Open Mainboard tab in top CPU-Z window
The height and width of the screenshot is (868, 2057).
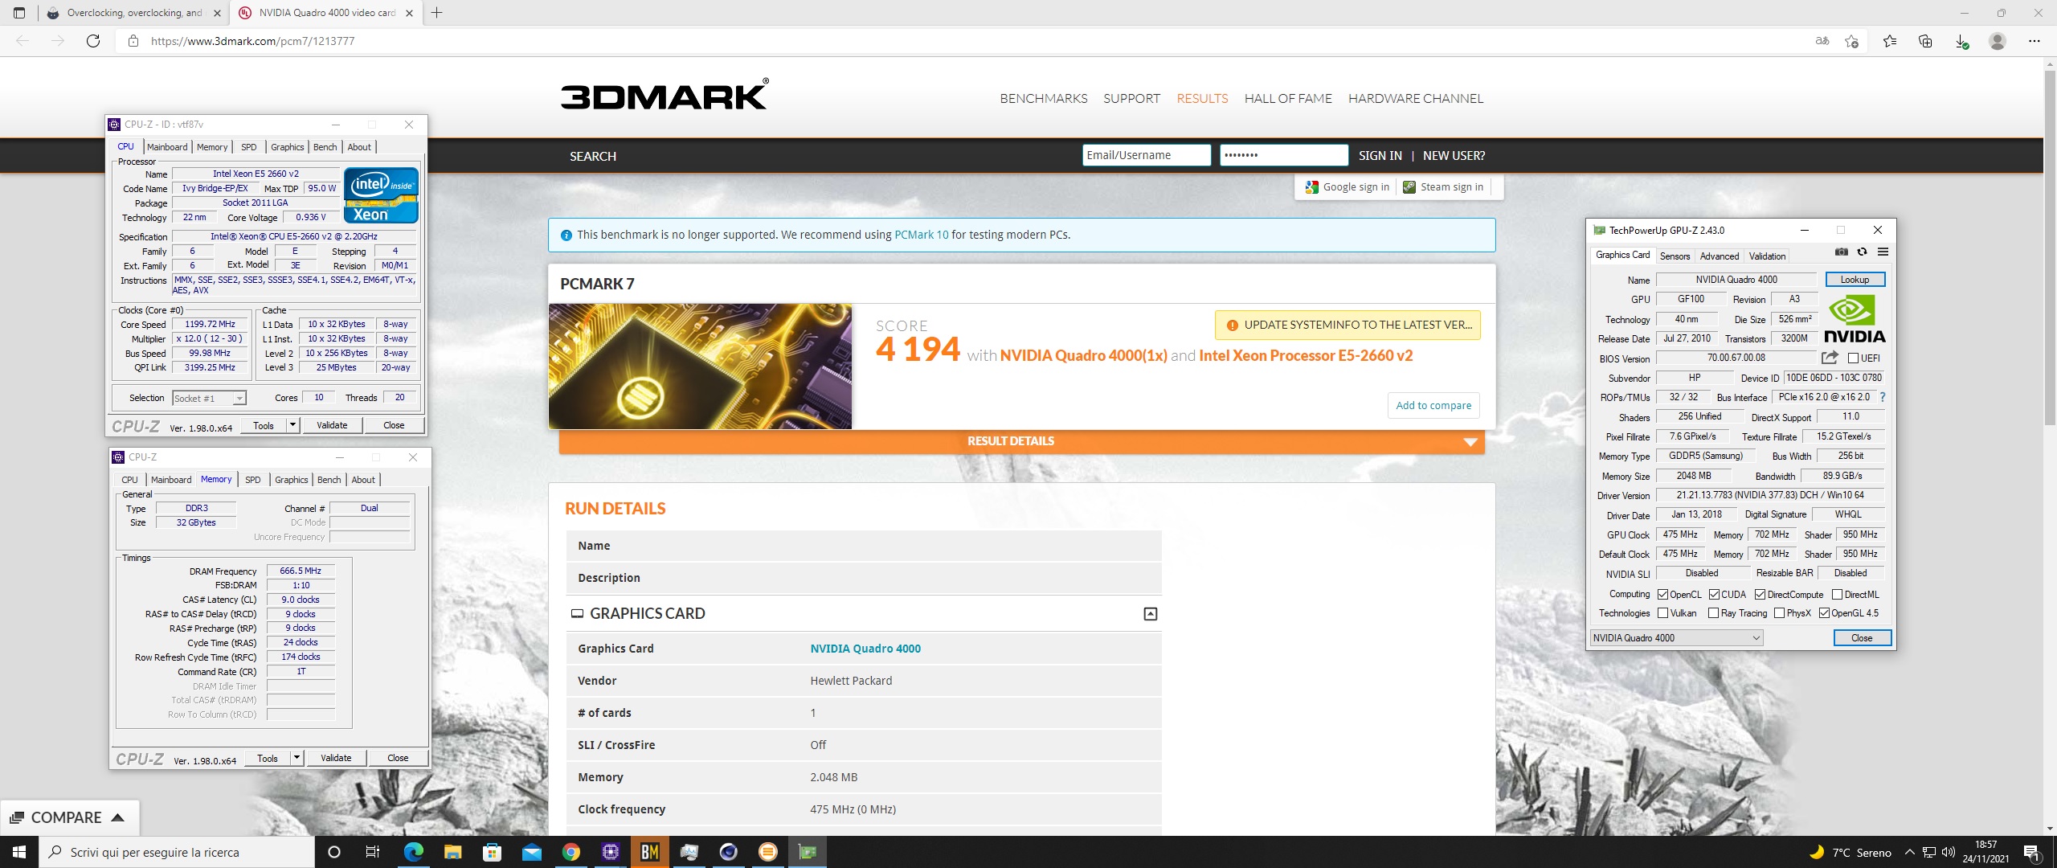[167, 147]
